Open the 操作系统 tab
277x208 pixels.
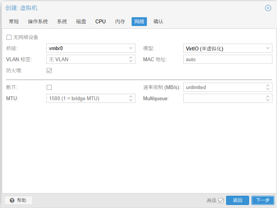(38, 21)
